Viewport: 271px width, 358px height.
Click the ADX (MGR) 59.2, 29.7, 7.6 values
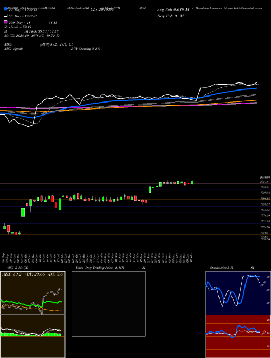point(56,44)
